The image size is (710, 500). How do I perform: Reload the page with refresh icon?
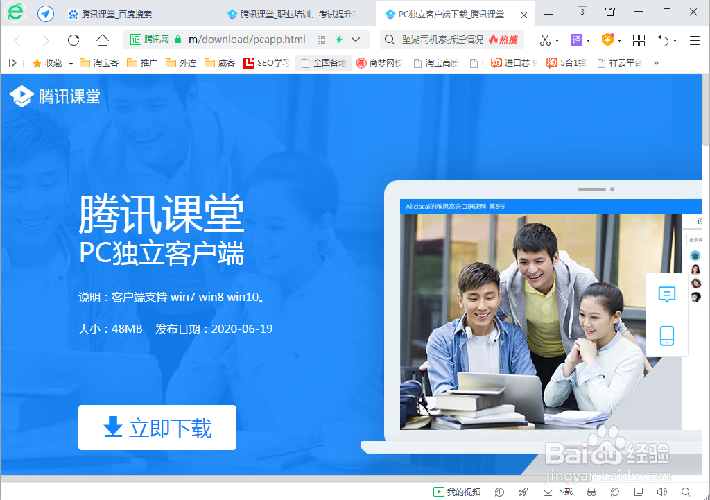73,40
